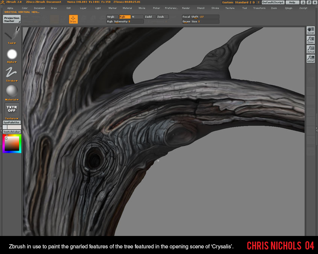318x254 pixels.
Task: Toggle the Mrgb paint mode
Action: pyautogui.click(x=112, y=17)
